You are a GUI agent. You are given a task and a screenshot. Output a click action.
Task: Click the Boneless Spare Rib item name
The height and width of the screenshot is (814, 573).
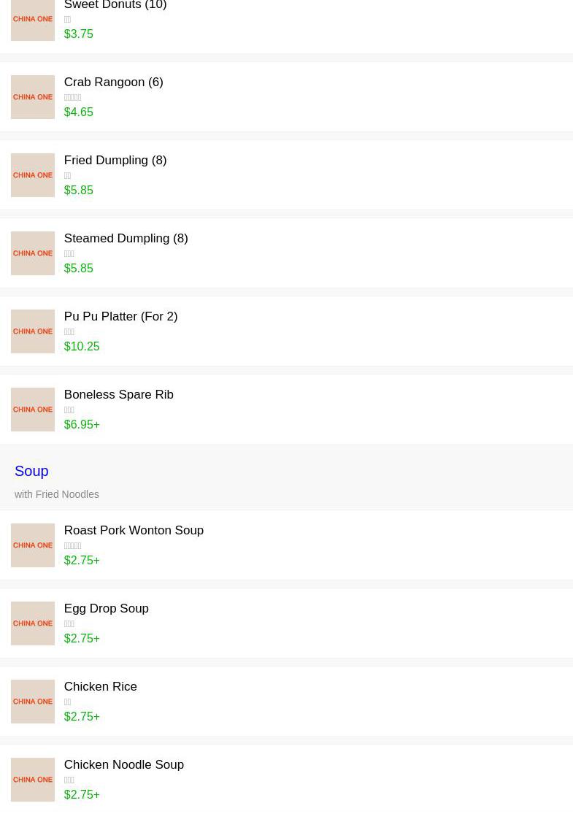[118, 395]
